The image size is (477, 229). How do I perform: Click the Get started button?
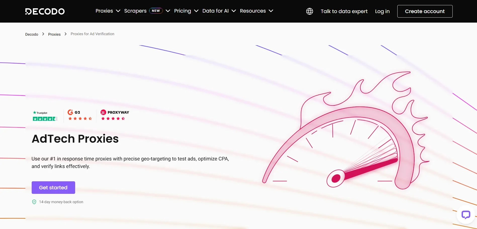(x=53, y=188)
